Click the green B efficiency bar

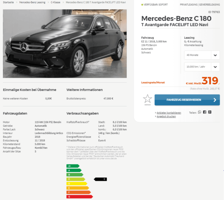[75, 175]
